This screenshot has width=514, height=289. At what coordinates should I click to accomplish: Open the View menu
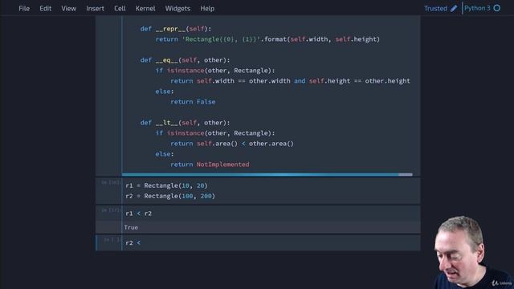68,9
